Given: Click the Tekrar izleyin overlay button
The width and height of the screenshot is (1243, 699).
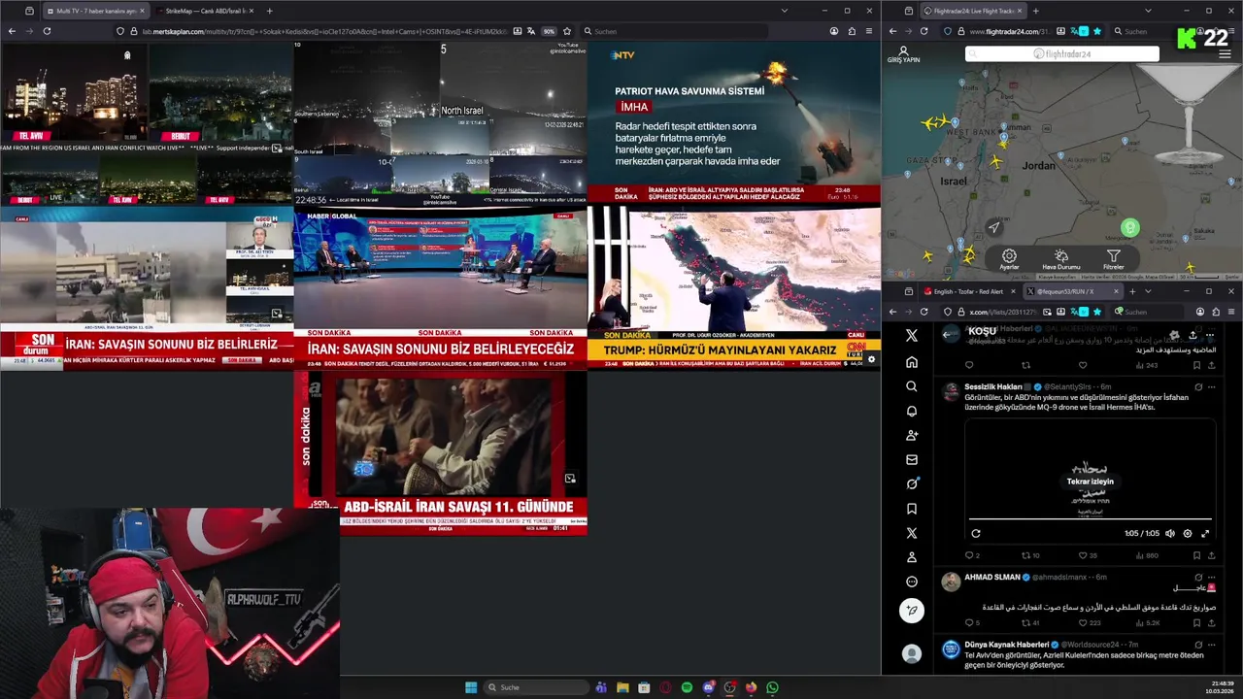Looking at the screenshot, I should click(x=1090, y=482).
